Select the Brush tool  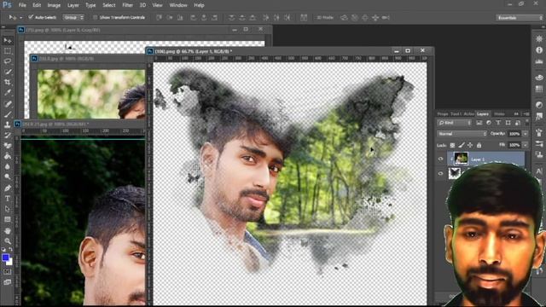pyautogui.click(x=8, y=114)
